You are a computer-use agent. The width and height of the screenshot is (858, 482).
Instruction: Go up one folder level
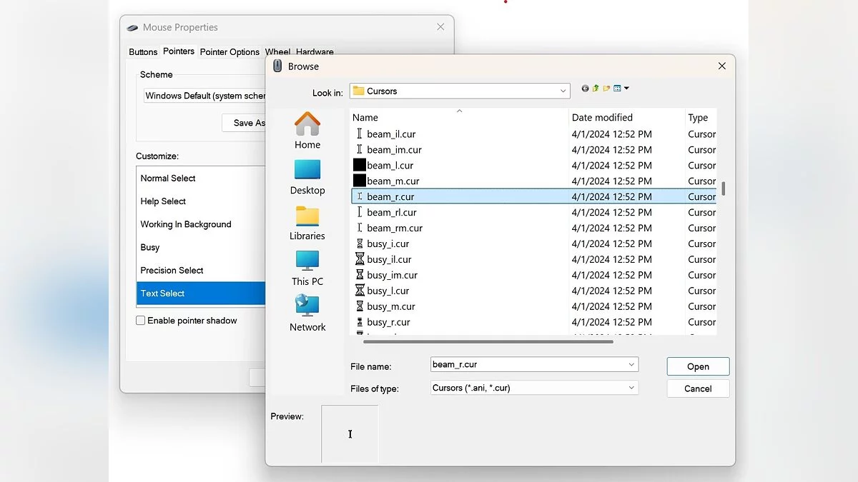[596, 89]
